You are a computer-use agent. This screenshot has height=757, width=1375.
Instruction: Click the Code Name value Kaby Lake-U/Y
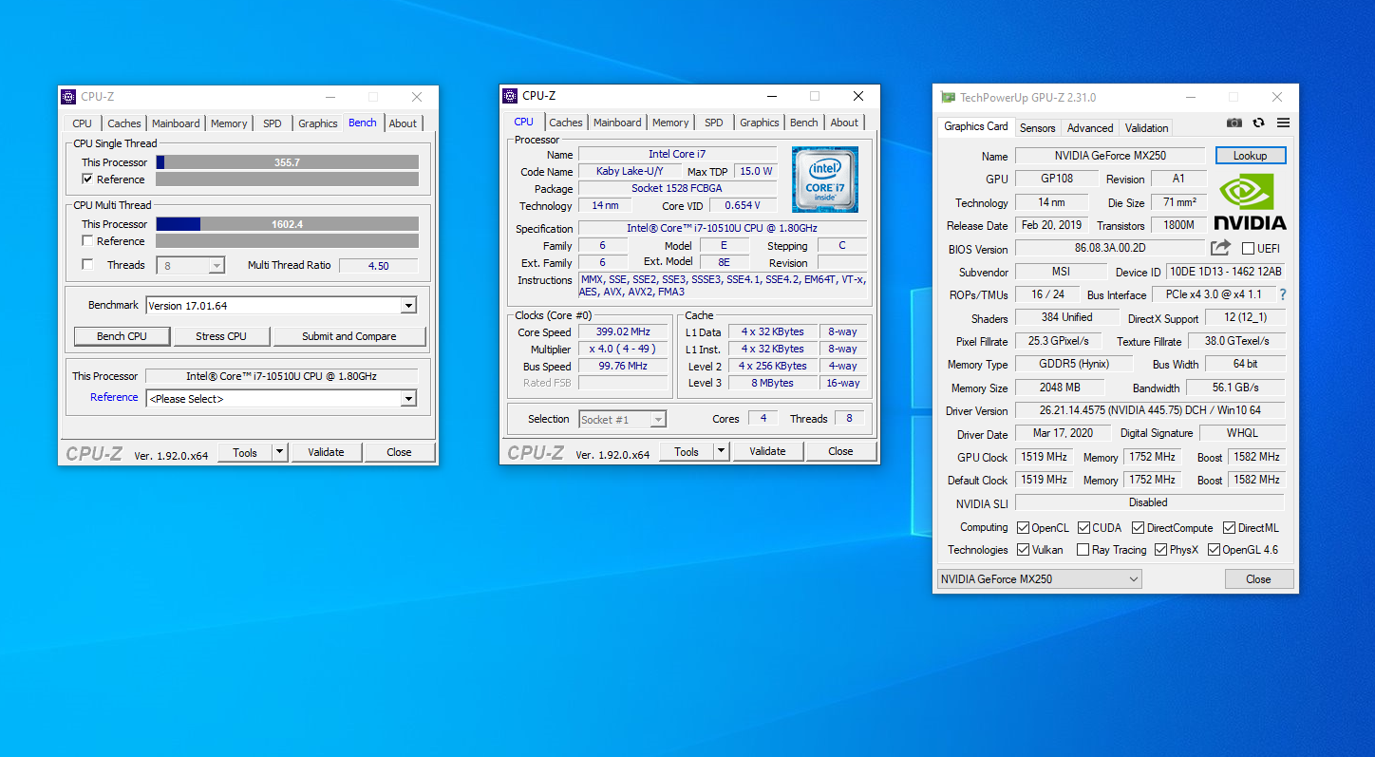[x=630, y=171]
